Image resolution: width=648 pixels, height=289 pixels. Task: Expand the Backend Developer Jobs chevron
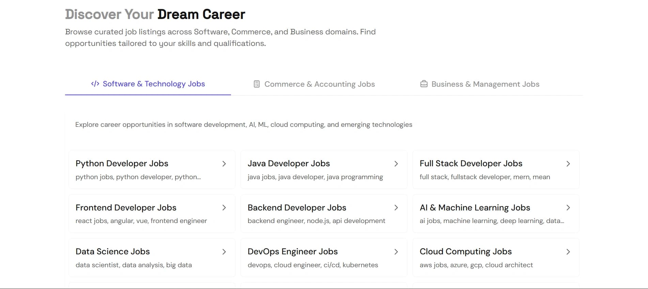tap(397, 208)
